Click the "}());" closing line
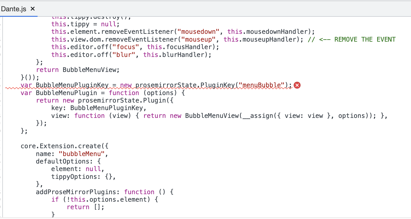The height and width of the screenshot is (219, 411). pos(30,77)
